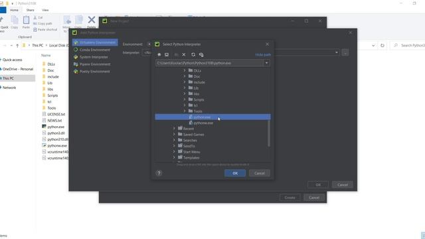Click the desktop directory toolbar icon
Viewport: 425px width, 239px height.
click(x=167, y=54)
